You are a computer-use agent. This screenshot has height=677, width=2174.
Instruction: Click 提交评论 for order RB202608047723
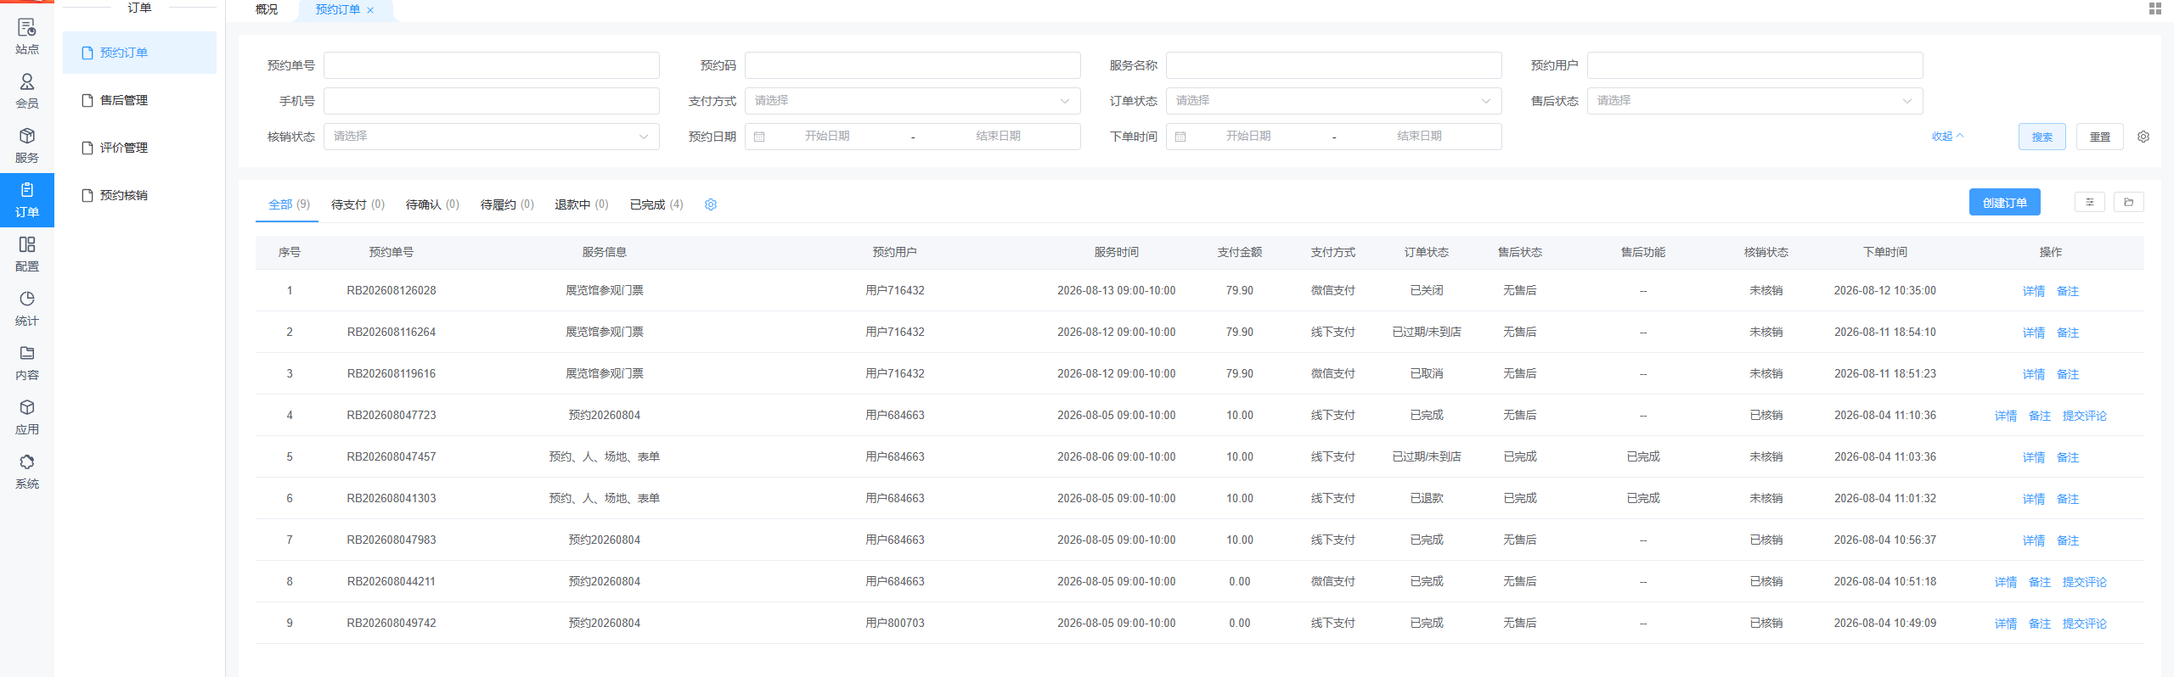[x=2084, y=416]
